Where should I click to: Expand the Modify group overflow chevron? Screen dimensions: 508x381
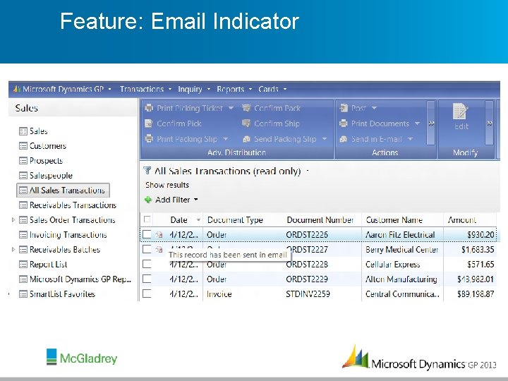click(x=489, y=123)
